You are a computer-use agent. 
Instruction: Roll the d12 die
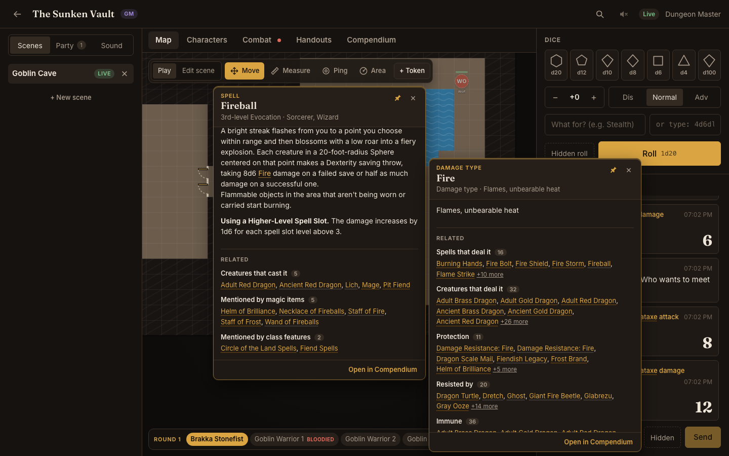(582, 65)
